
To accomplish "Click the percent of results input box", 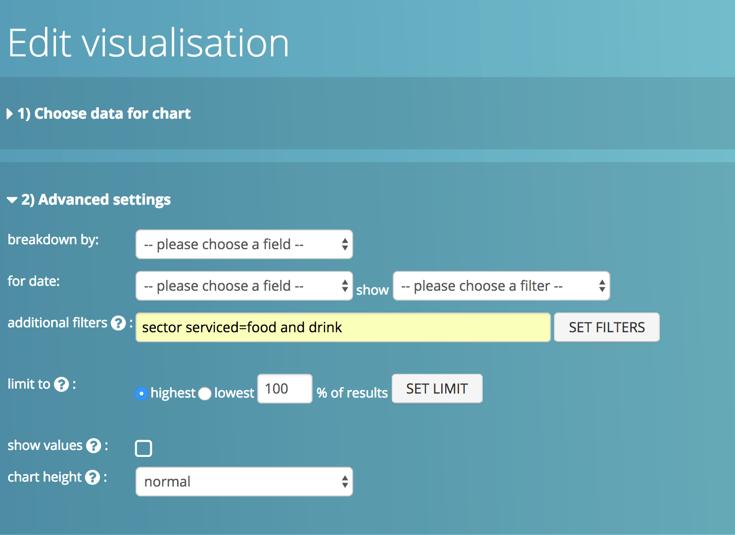I will [284, 389].
